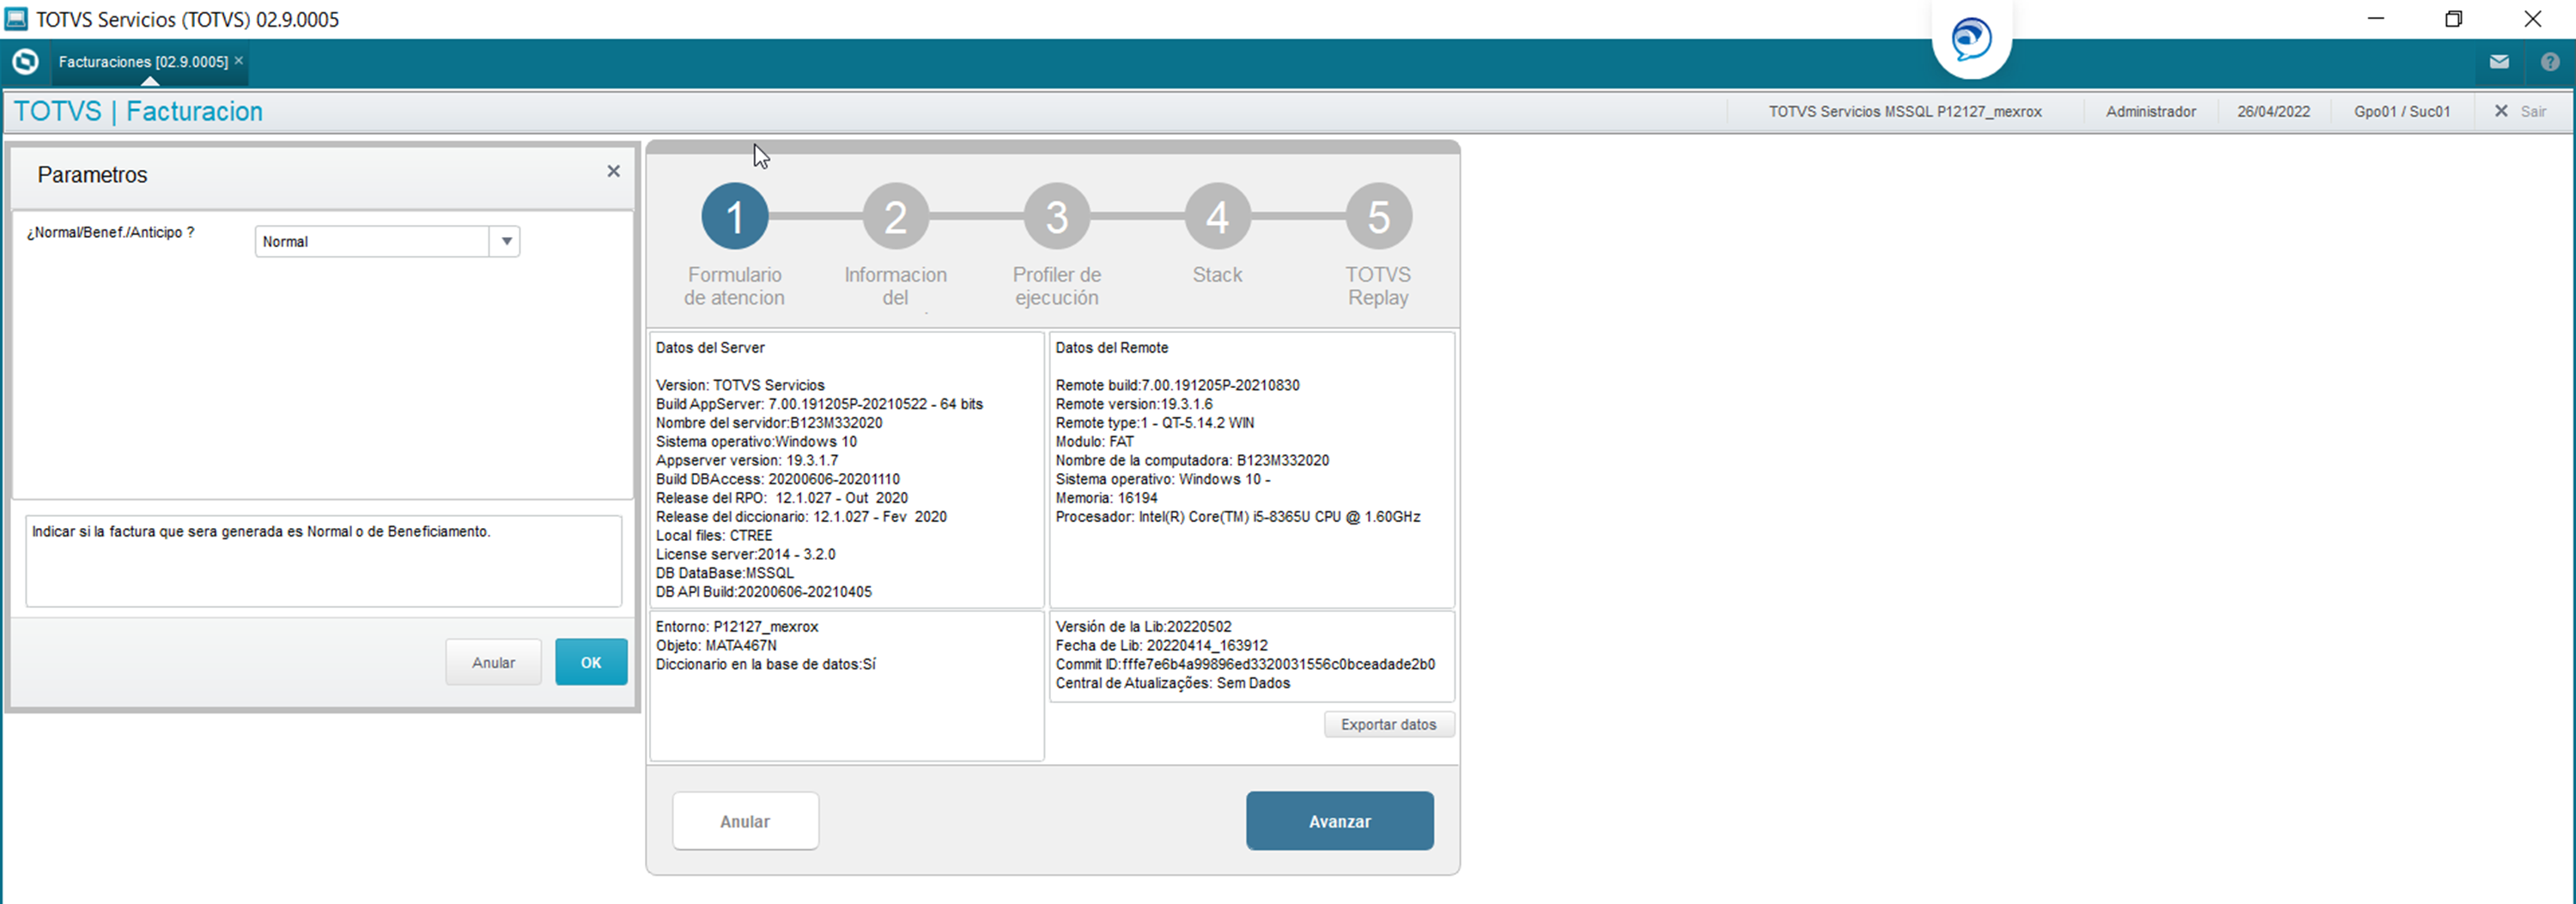Click the 'Entorno: P12127_mexrox' line

pos(737,627)
